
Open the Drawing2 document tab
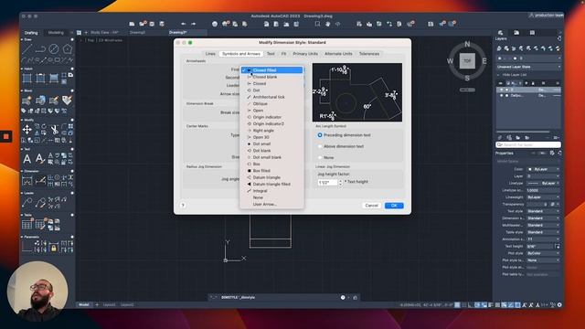(x=138, y=33)
